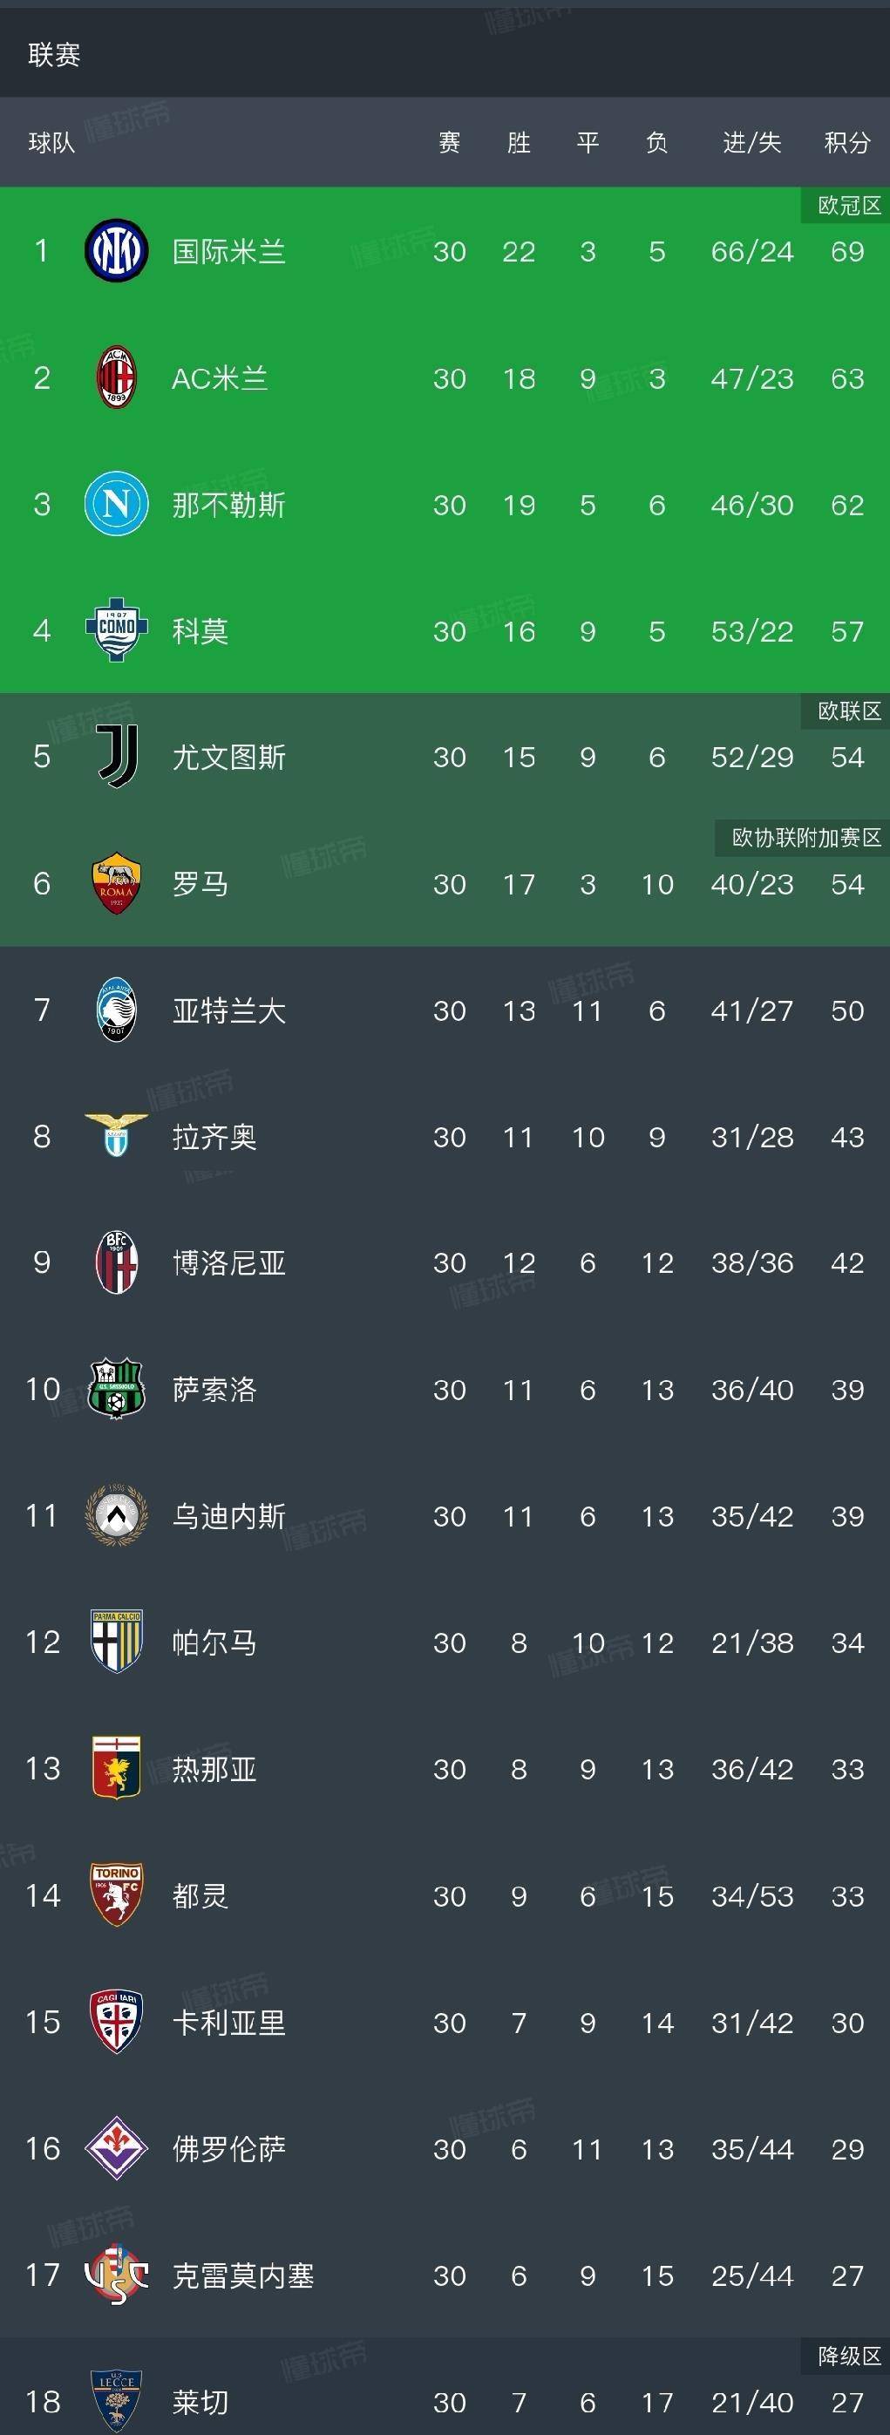
Task: Click the Inter Milan club crest
Action: 116,250
